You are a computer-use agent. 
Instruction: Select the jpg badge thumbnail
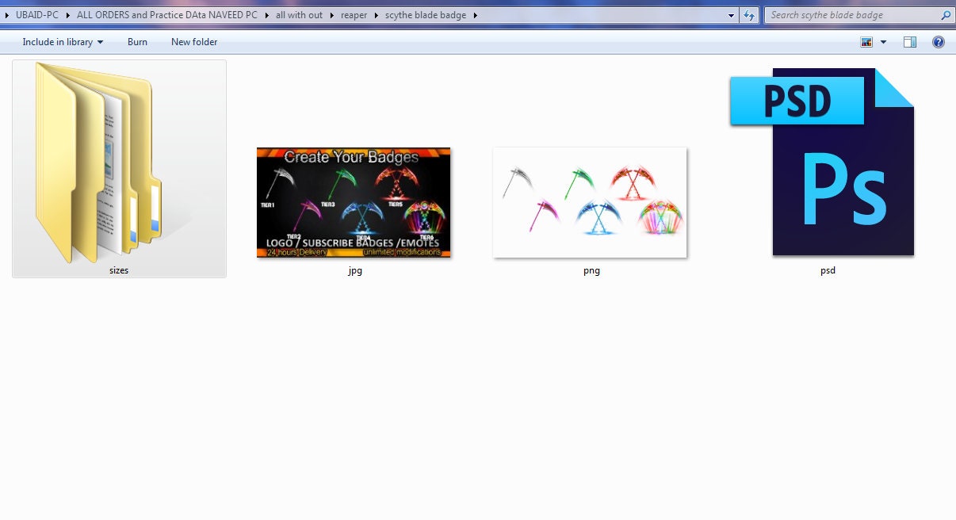click(354, 202)
